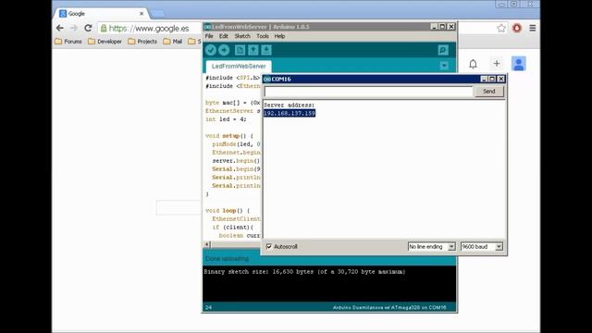Open the Projects bookmark folder
The height and width of the screenshot is (333, 592).
pyautogui.click(x=142, y=42)
